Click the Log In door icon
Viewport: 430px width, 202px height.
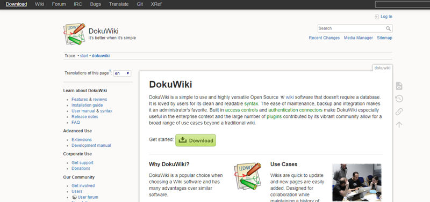click(377, 17)
